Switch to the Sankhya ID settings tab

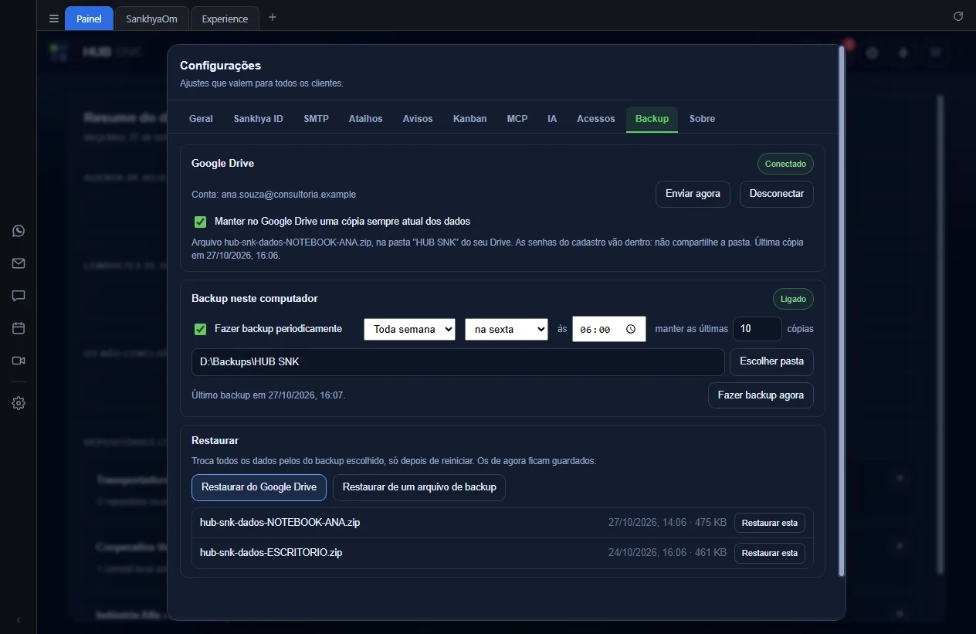click(x=259, y=119)
